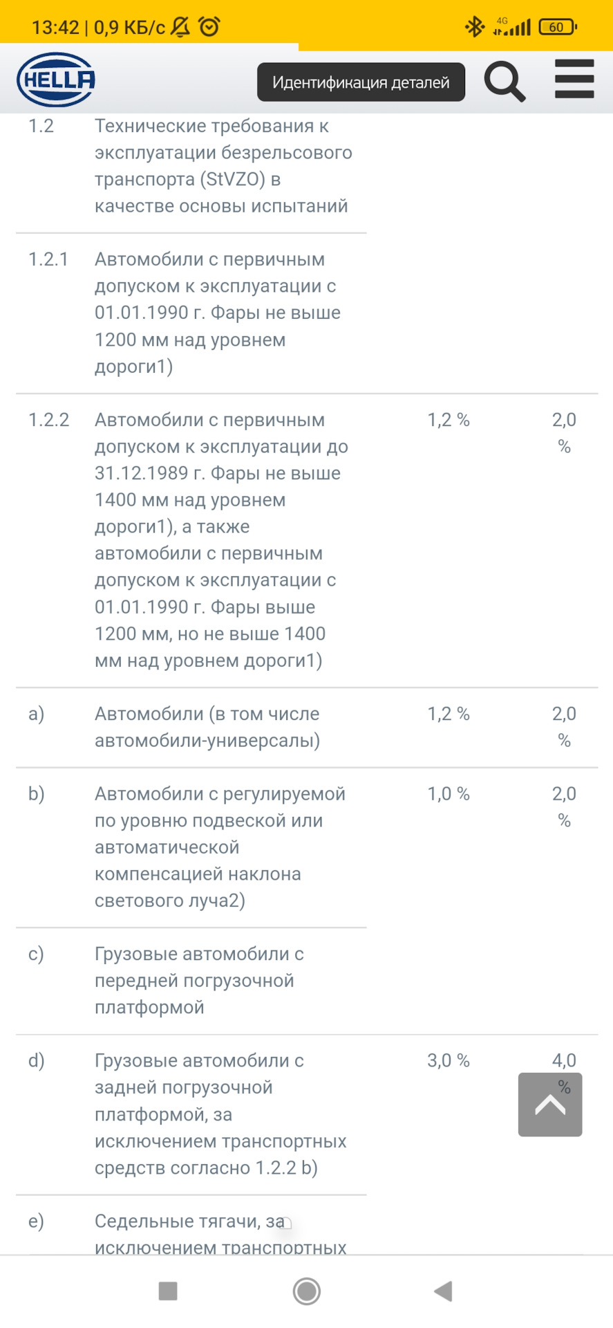The width and height of the screenshot is (613, 1328).
Task: Tap the Bluetooth icon in status bar
Action: [x=474, y=26]
